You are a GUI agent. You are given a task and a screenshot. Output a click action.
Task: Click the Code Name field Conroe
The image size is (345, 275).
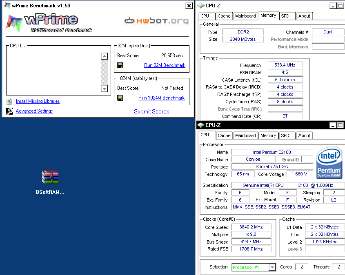tap(254, 159)
